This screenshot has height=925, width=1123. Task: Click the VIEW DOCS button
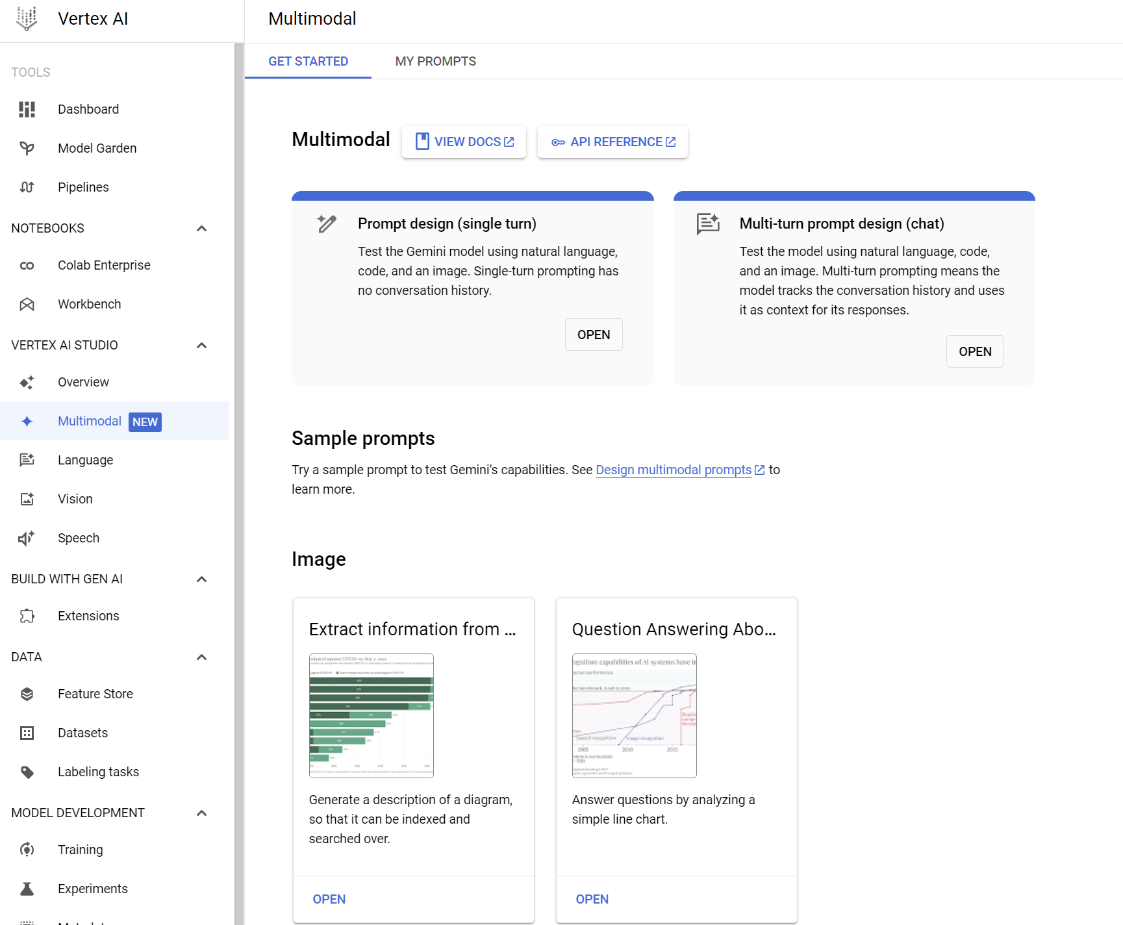(464, 142)
